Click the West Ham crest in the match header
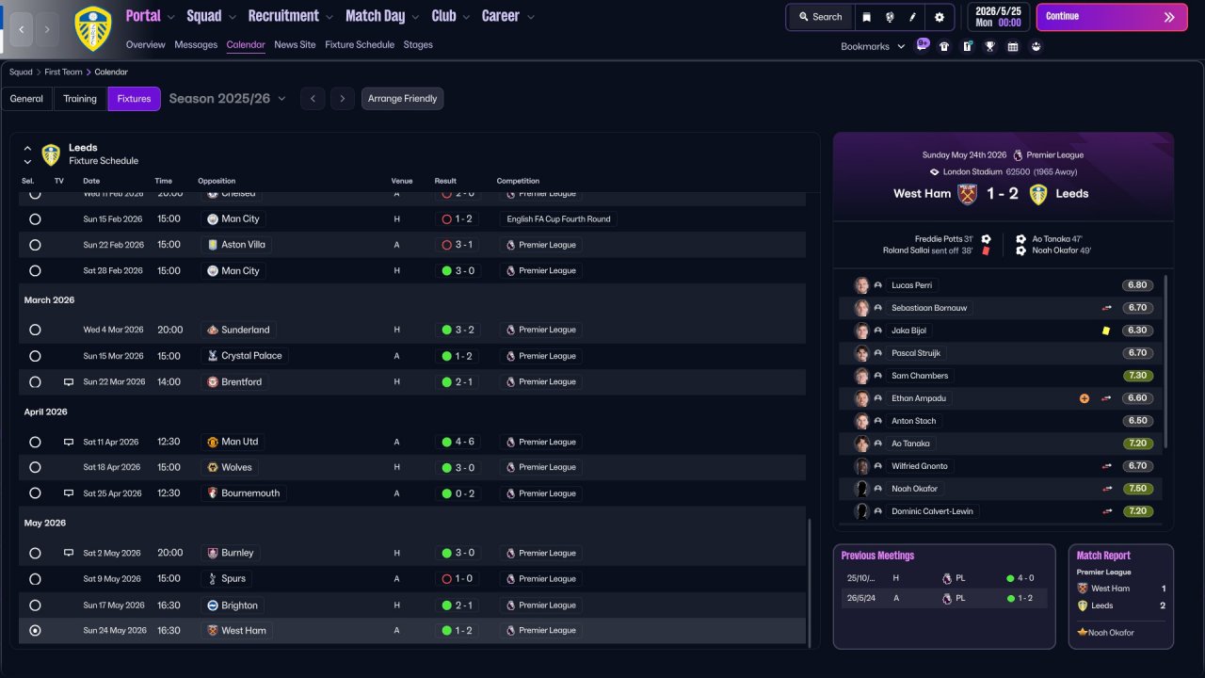The height and width of the screenshot is (678, 1205). click(x=967, y=194)
